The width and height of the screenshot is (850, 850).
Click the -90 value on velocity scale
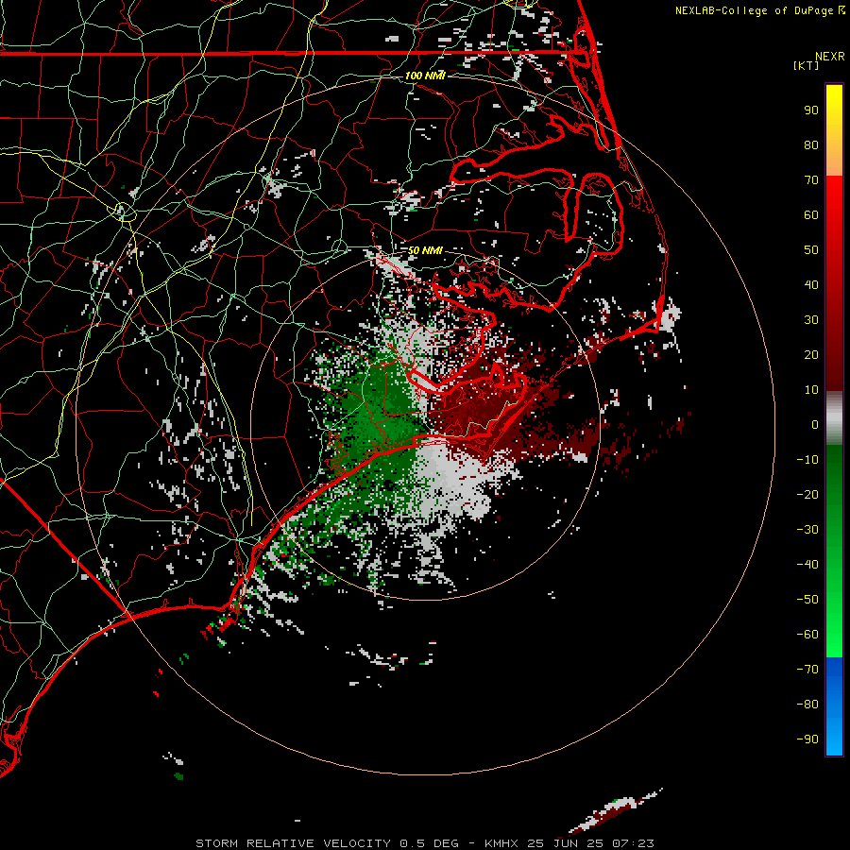(x=807, y=739)
